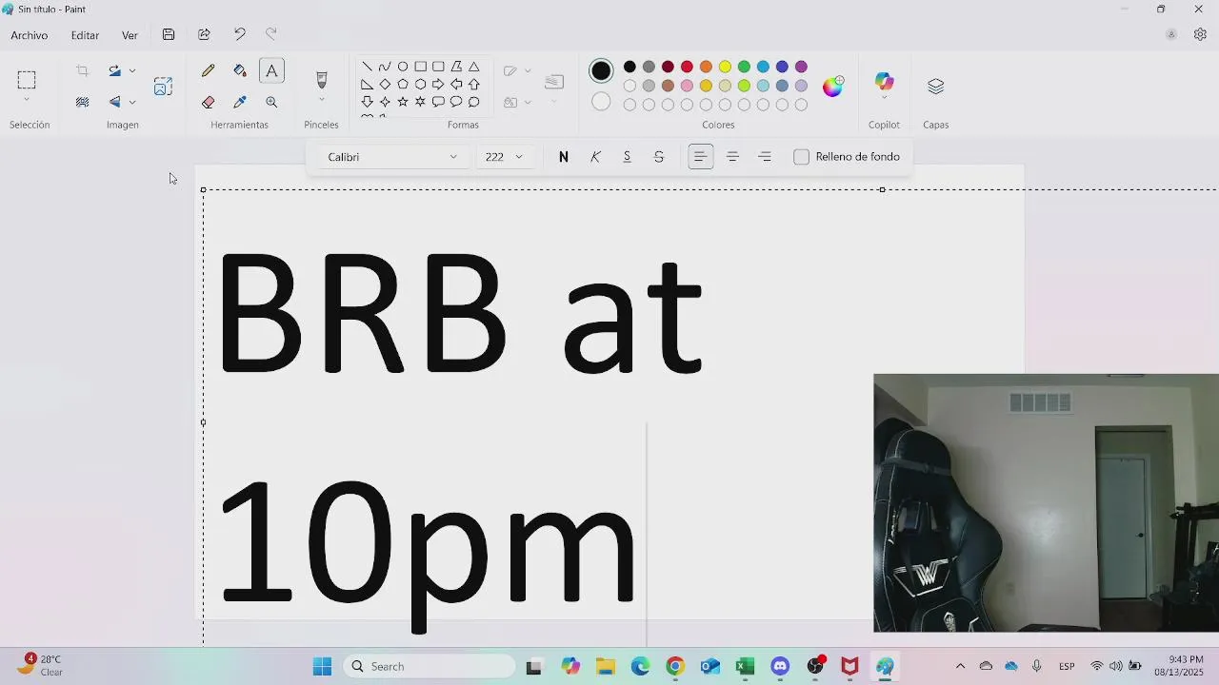Select the Pencil tool
This screenshot has height=685, width=1219.
[x=209, y=70]
